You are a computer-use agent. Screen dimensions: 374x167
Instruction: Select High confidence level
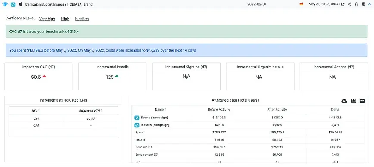point(65,19)
